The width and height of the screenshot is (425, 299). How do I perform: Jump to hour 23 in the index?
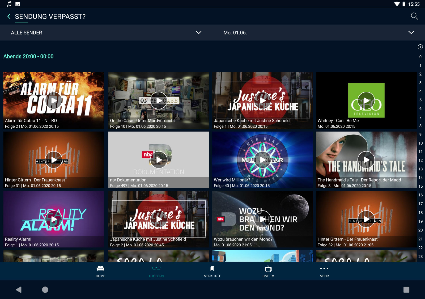[x=420, y=256]
